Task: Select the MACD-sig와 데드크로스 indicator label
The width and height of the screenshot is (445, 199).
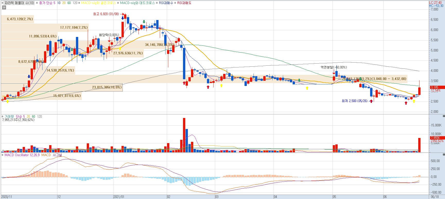Action: coord(137,3)
